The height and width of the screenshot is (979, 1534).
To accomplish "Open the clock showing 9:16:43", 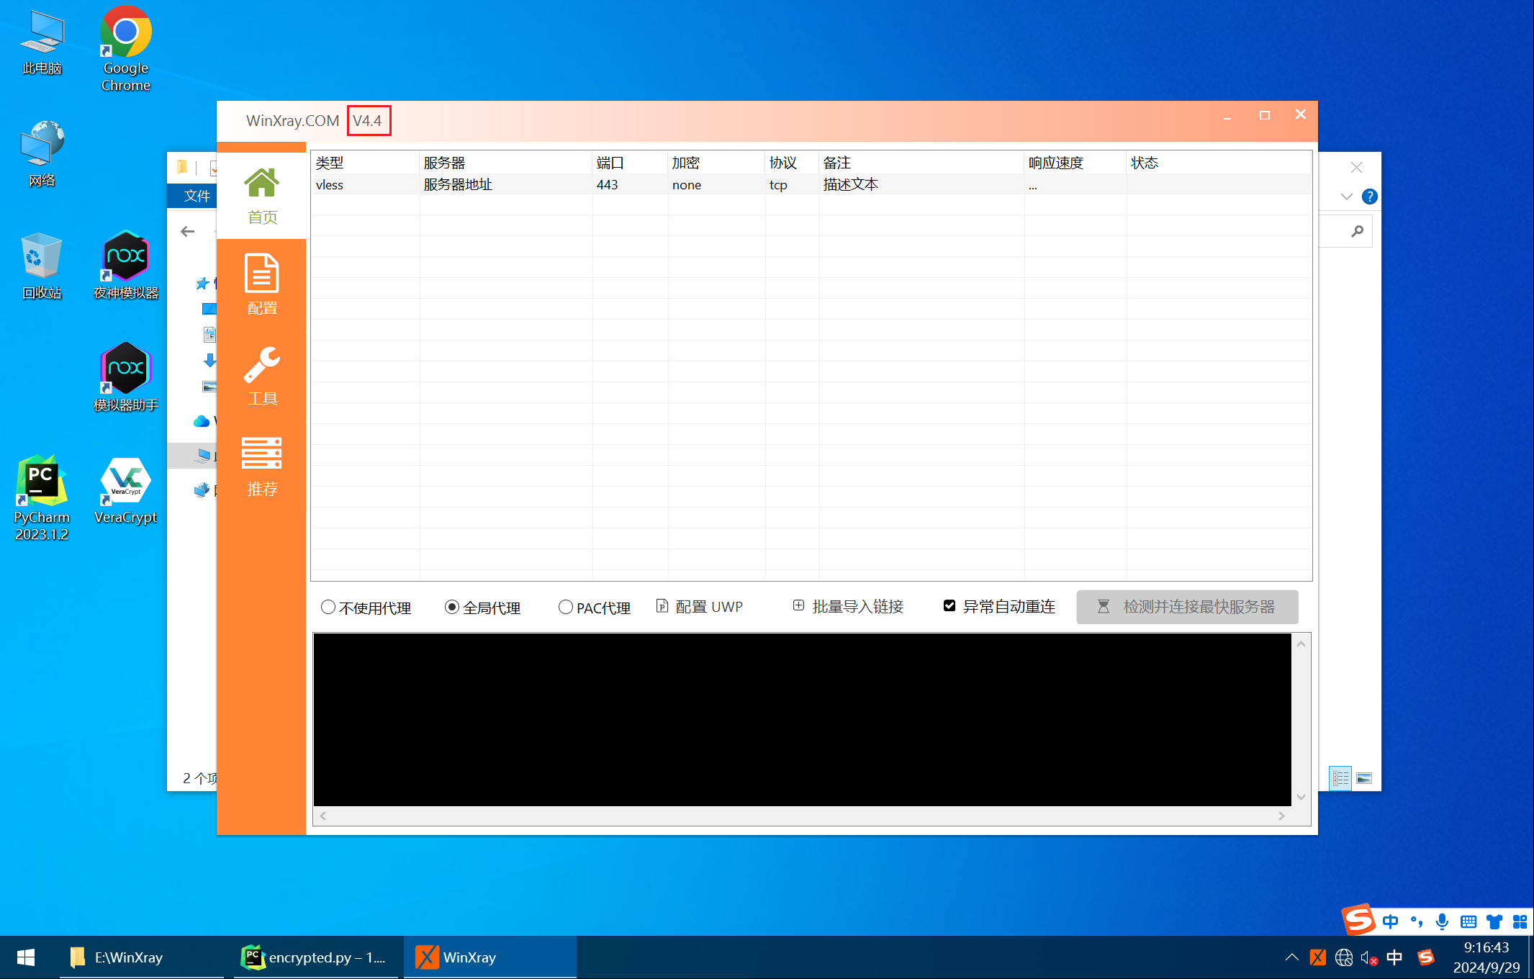I will click(x=1486, y=957).
